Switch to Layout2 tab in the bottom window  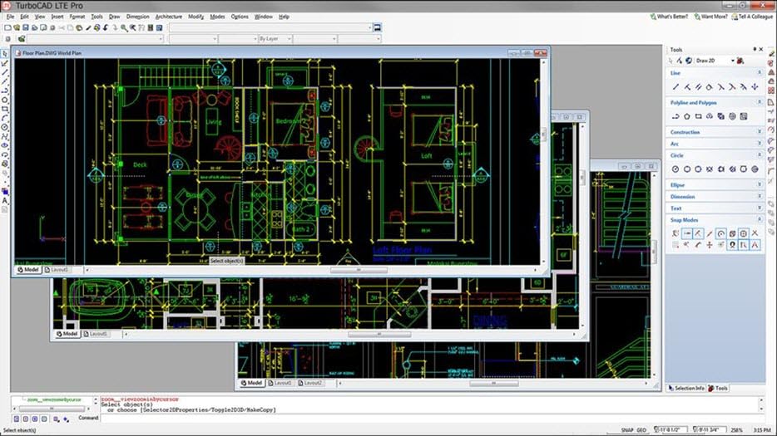[310, 383]
